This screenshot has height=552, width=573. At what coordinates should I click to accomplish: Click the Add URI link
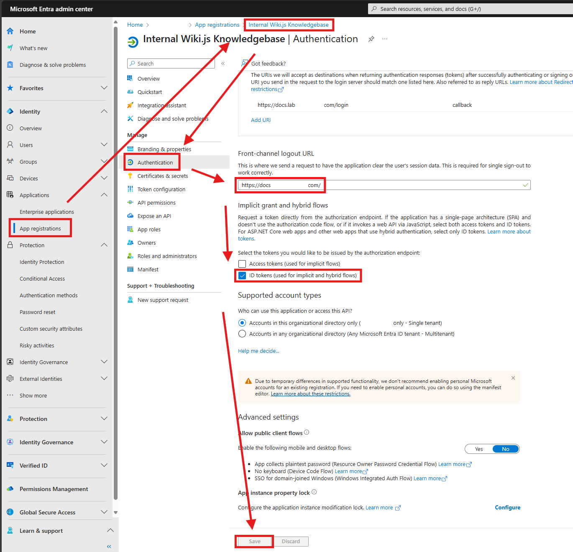[261, 120]
